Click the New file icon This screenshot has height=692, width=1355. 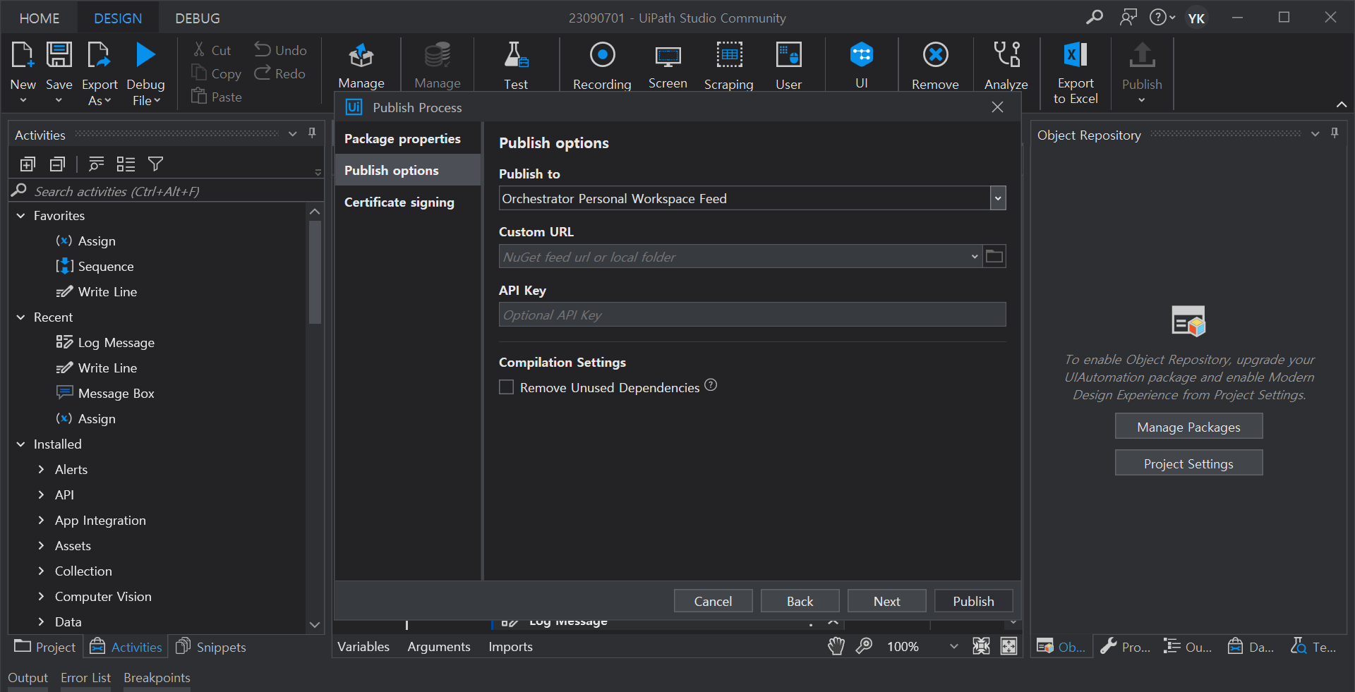tap(23, 55)
